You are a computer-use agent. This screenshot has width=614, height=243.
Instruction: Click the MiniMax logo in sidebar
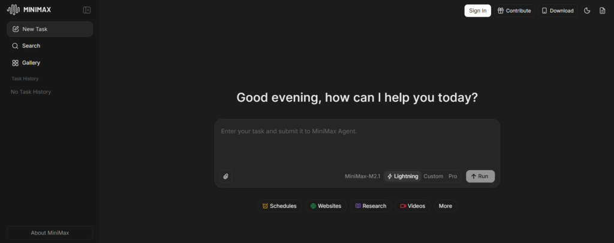pyautogui.click(x=29, y=10)
